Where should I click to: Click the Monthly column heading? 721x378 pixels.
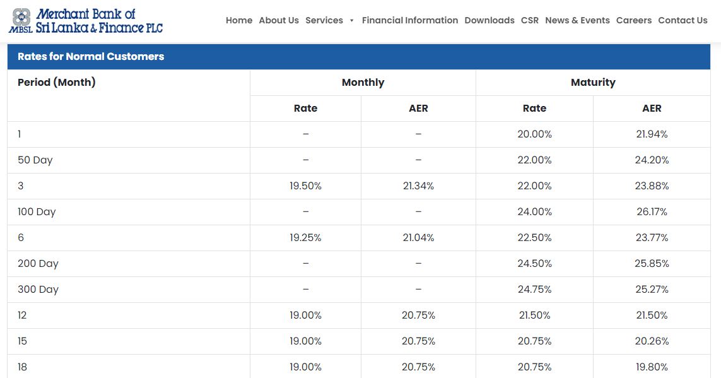click(x=363, y=82)
